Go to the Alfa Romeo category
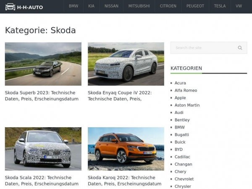Screen dimensions: 252x189 click(x=186, y=90)
